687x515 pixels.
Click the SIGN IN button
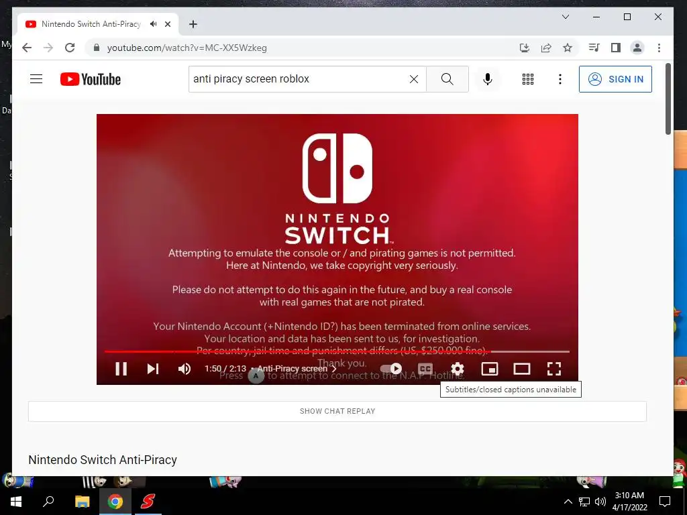615,79
